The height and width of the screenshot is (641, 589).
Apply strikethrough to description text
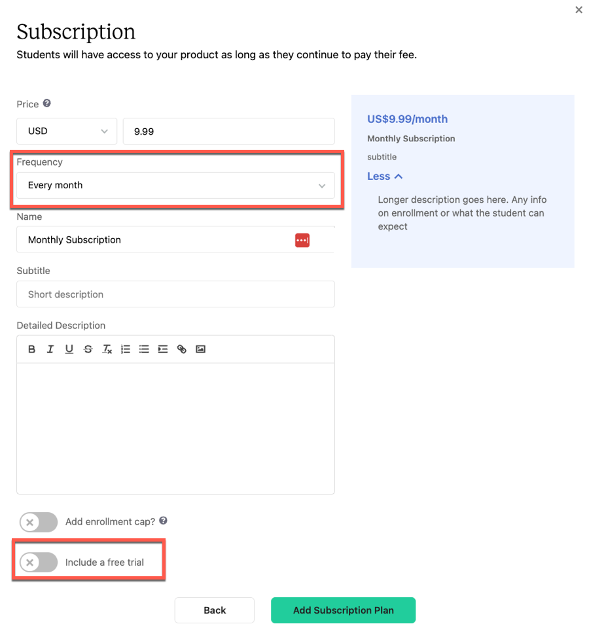click(x=88, y=349)
